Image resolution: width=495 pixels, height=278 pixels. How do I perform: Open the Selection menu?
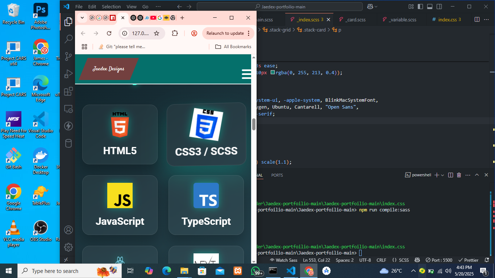point(111,7)
